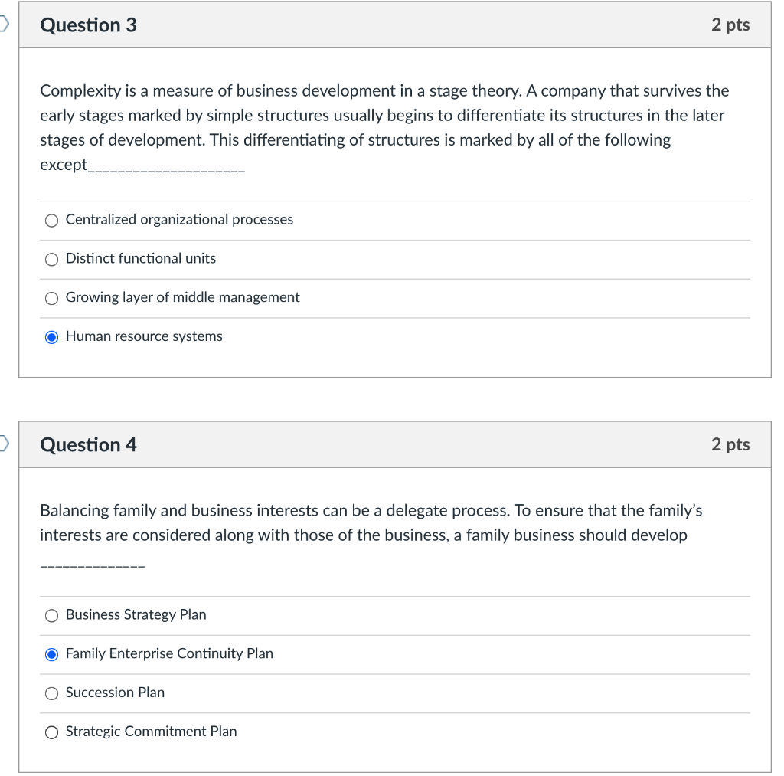Click the chevron beside Question 4
Viewport: 784px width, 776px height.
(2, 443)
